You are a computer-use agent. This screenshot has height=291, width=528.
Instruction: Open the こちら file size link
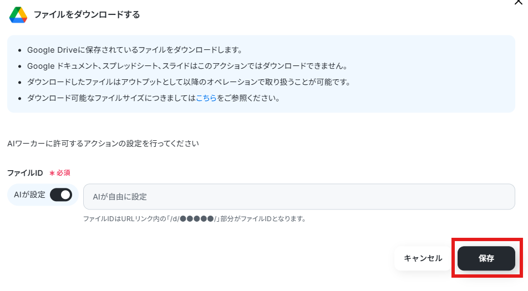point(206,98)
